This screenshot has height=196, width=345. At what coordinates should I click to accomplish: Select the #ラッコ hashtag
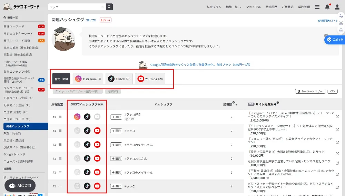(x=116, y=131)
